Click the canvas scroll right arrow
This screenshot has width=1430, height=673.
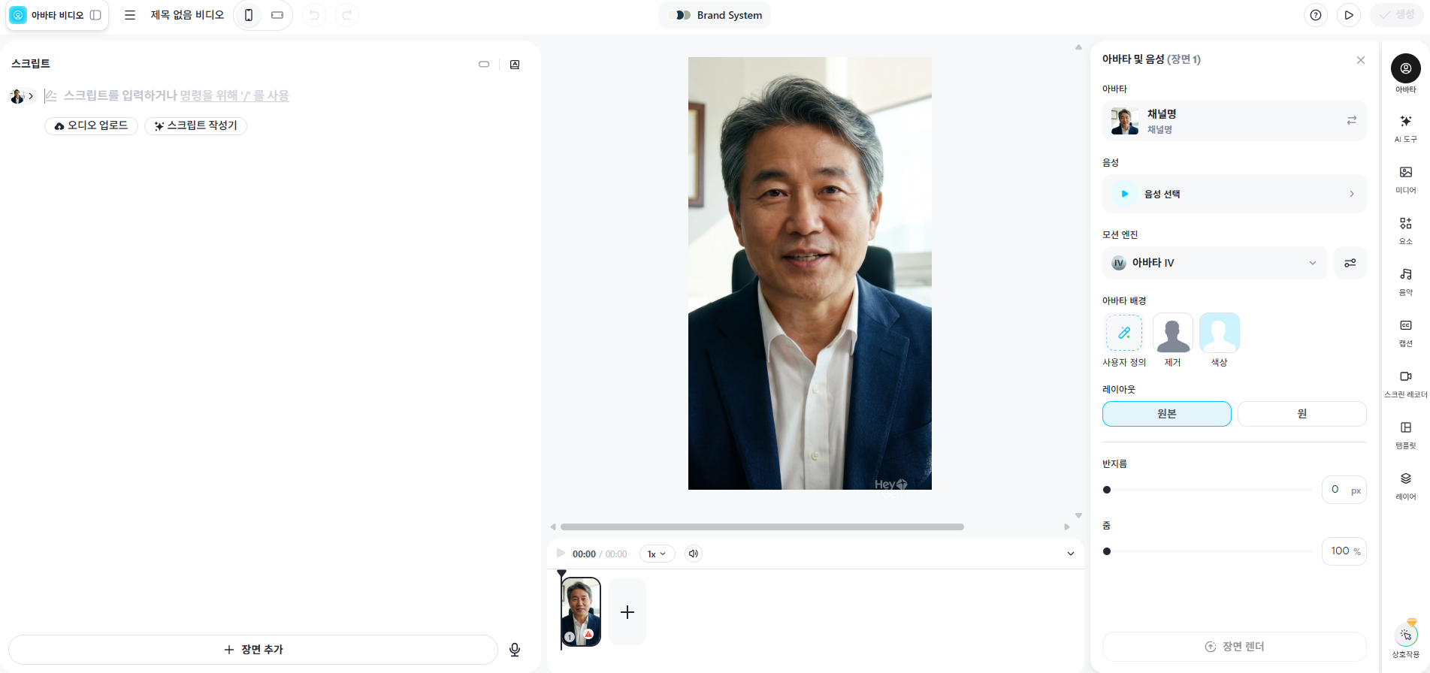[x=1067, y=527]
